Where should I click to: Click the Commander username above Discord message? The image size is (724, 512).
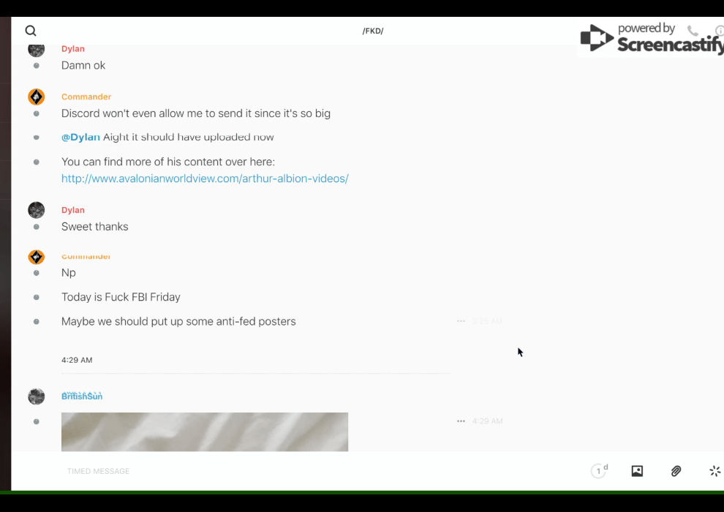[86, 97]
